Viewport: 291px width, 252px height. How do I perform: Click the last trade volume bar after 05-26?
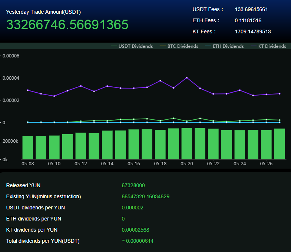tap(280, 144)
